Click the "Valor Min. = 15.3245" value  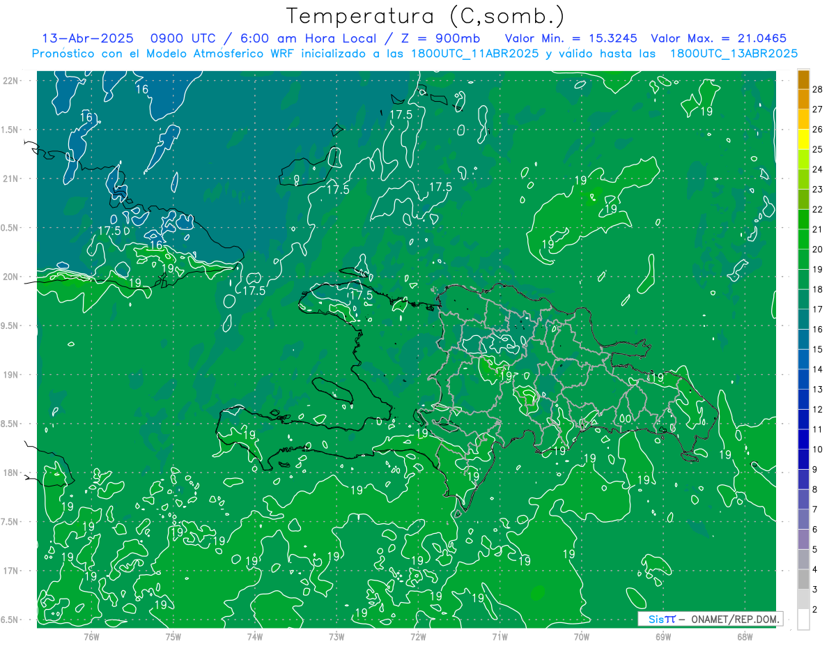point(571,38)
